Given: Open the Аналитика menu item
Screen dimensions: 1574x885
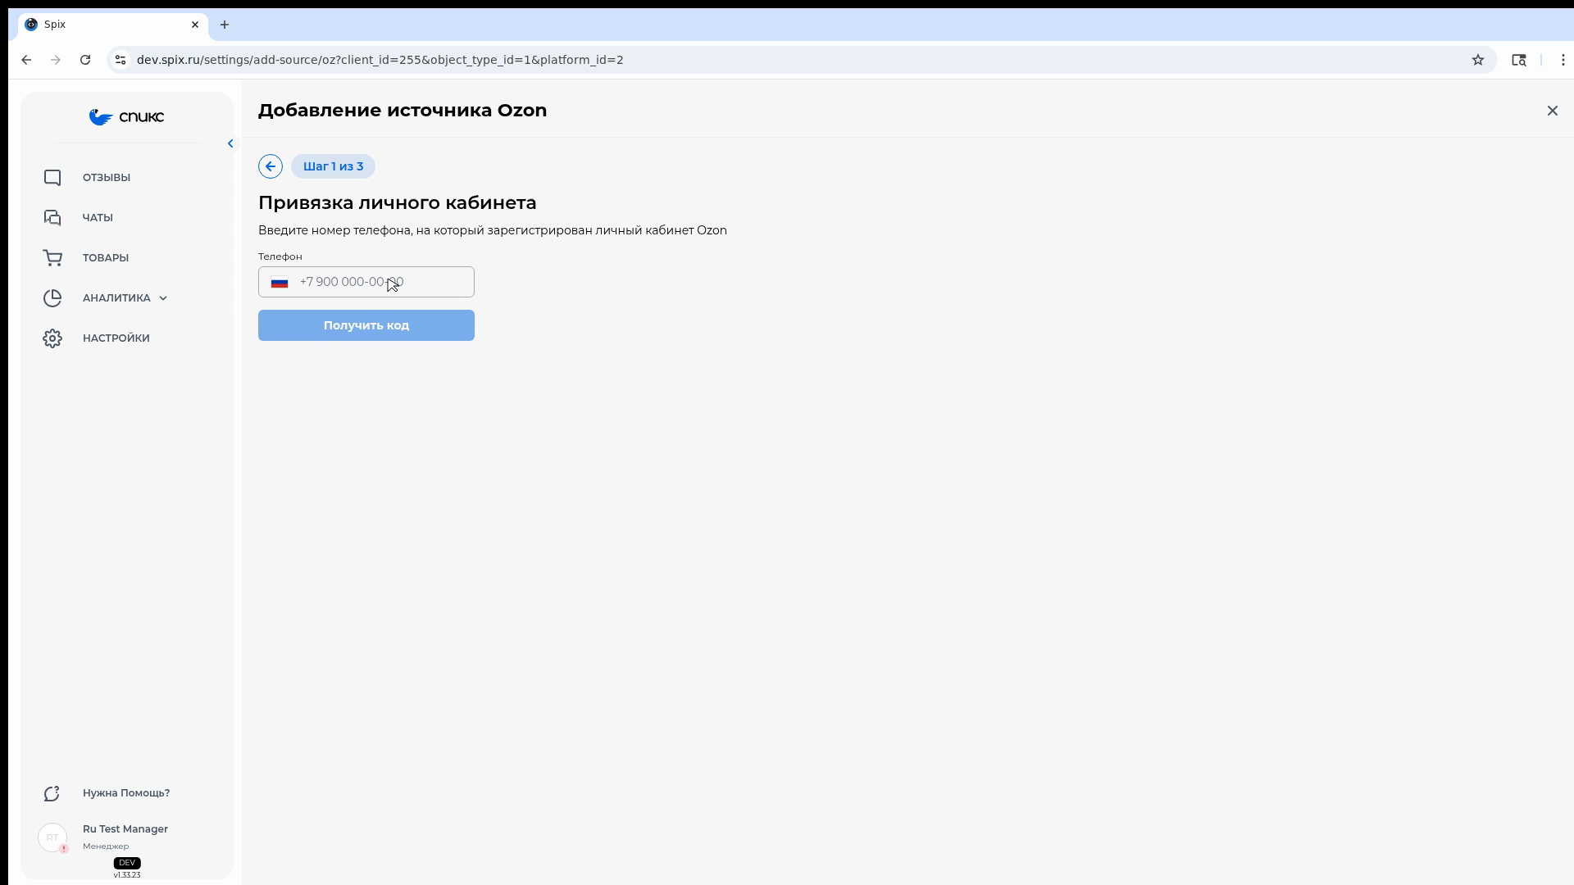Looking at the screenshot, I should pos(116,298).
